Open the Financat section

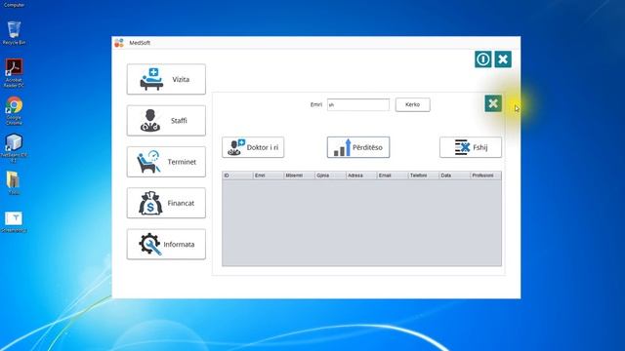point(166,203)
